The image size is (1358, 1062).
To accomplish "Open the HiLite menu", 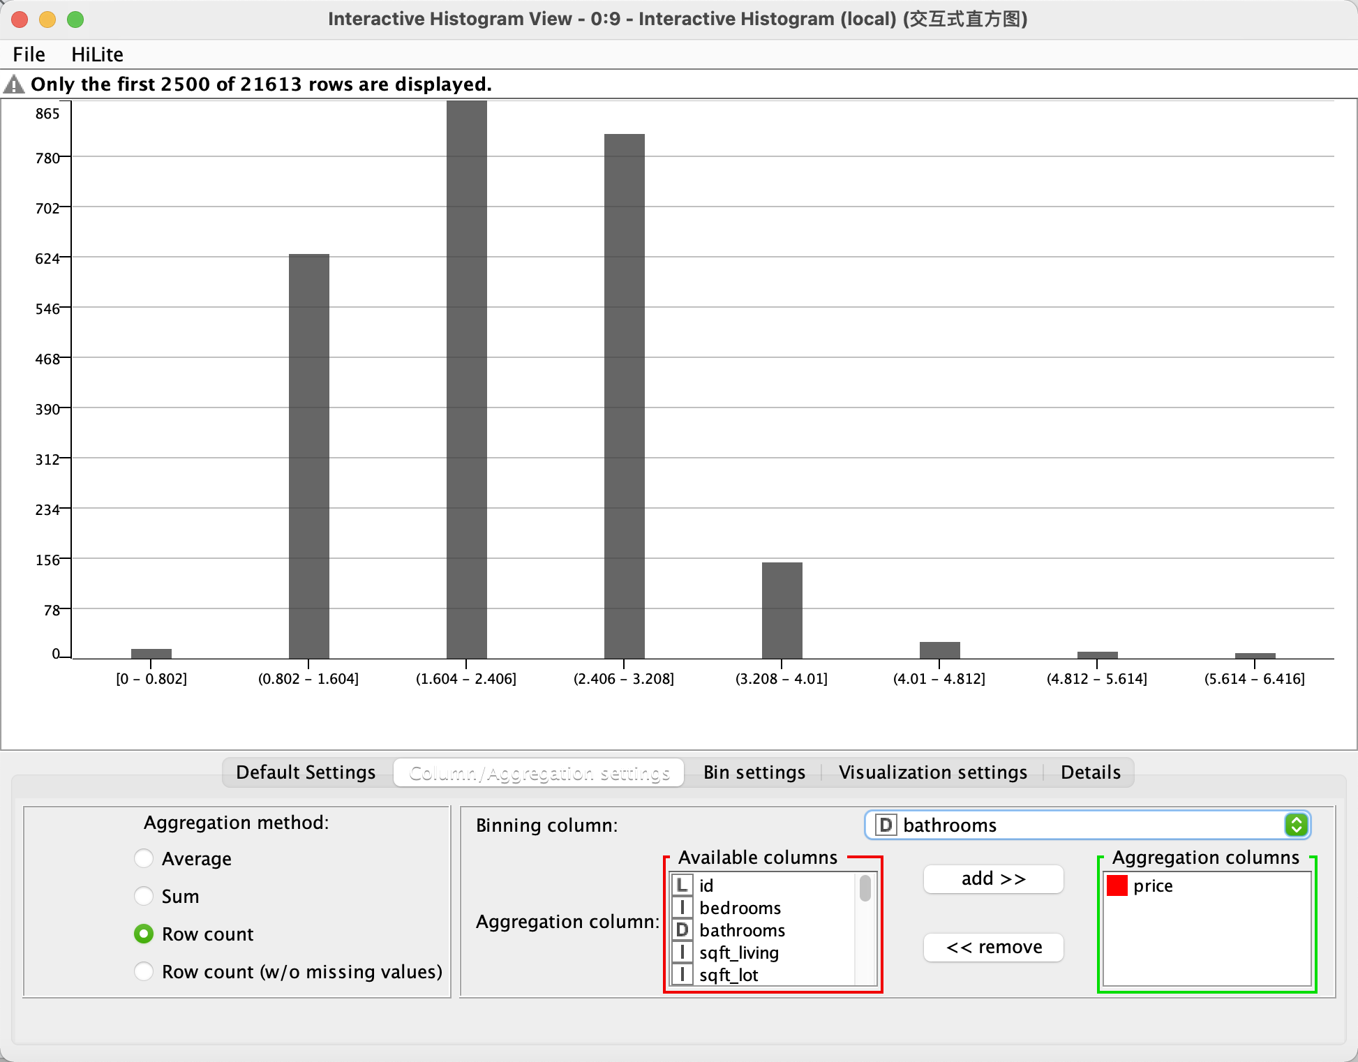I will point(97,54).
